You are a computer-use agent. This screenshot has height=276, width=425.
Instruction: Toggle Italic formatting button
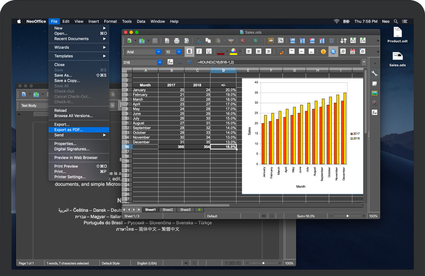tap(199, 51)
